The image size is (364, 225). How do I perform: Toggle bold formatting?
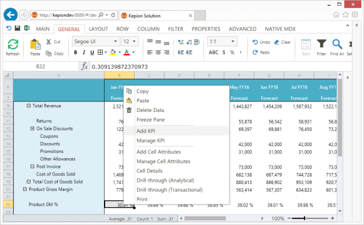[76, 52]
